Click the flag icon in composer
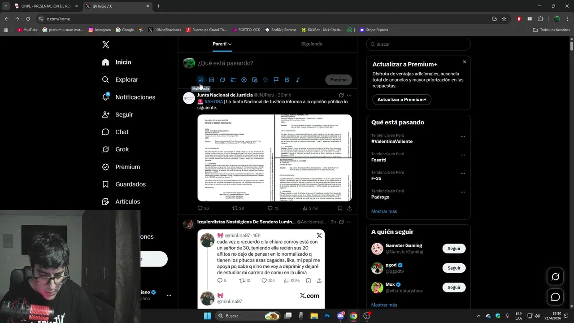This screenshot has width=574, height=323. click(x=276, y=80)
